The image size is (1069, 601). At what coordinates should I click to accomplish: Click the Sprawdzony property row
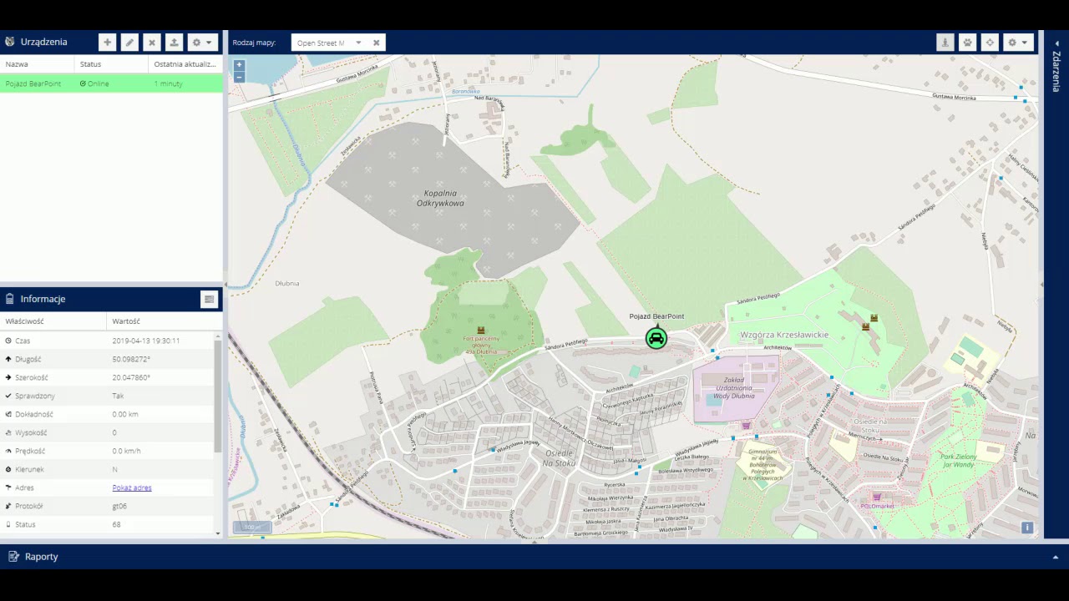[x=107, y=396]
